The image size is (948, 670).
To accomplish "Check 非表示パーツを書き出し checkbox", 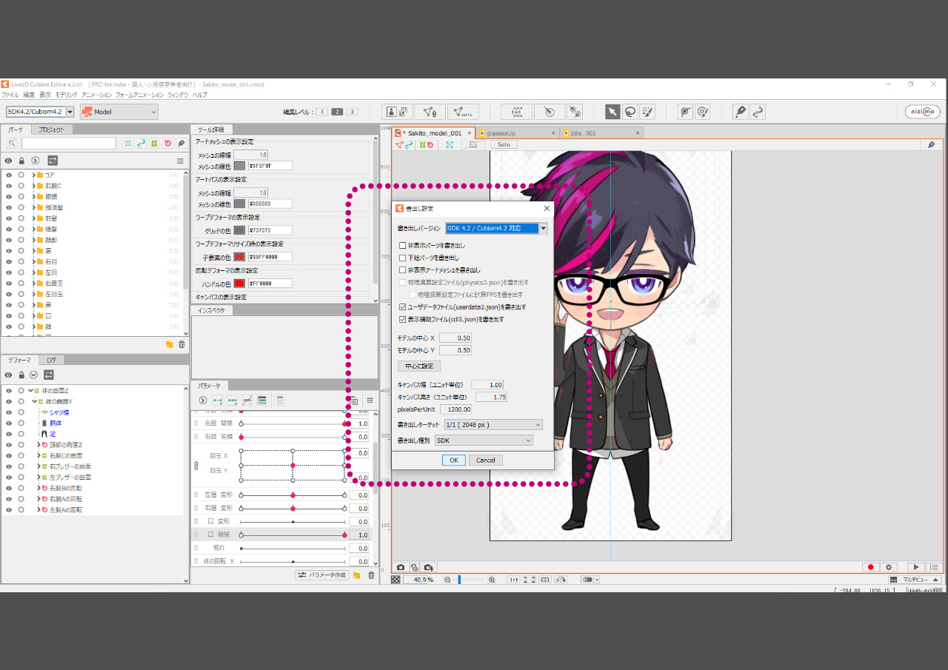I will [402, 245].
